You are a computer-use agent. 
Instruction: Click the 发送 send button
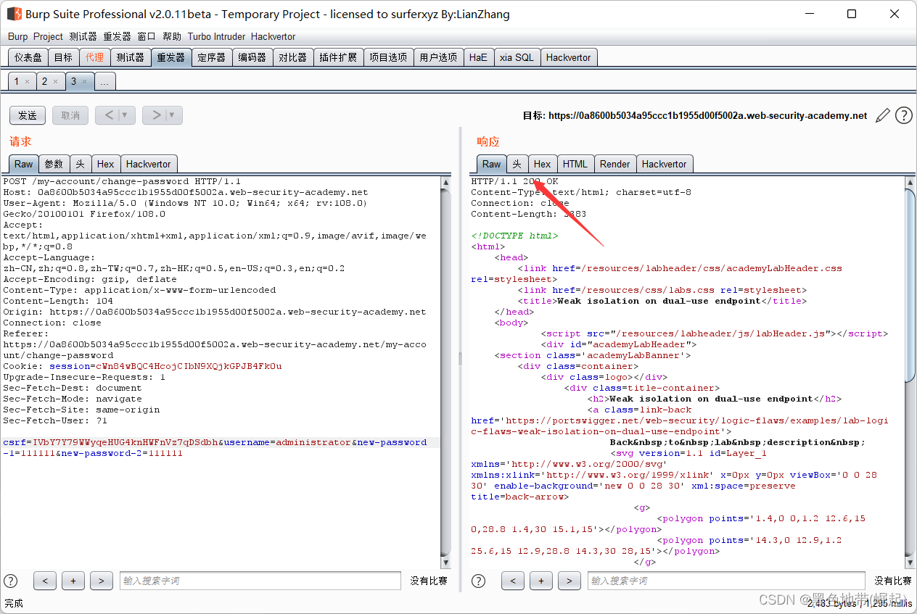28,115
